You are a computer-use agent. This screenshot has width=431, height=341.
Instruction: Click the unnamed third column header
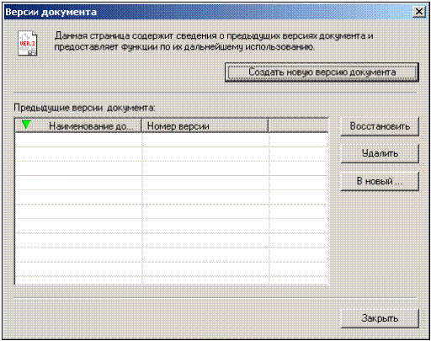tap(298, 125)
